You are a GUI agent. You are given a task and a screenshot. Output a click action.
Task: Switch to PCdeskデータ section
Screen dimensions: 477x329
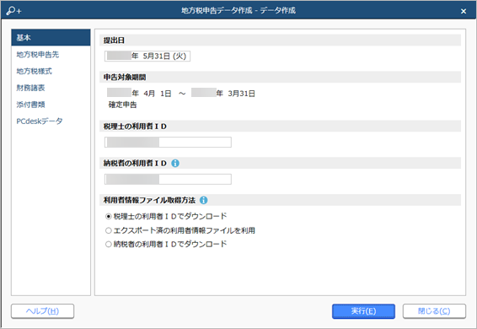(40, 121)
